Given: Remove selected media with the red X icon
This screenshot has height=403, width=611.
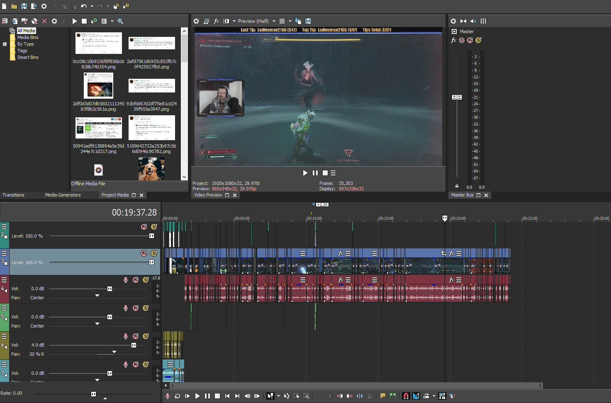Looking at the screenshot, I should [44, 21].
